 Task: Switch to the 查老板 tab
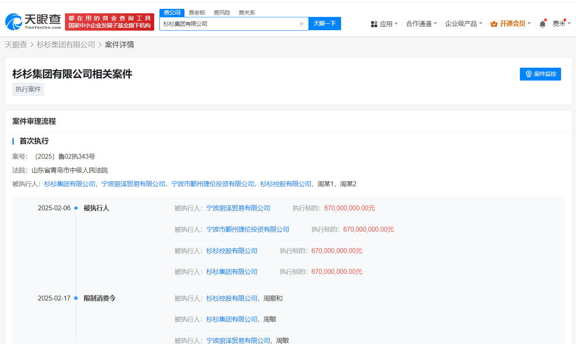[197, 12]
